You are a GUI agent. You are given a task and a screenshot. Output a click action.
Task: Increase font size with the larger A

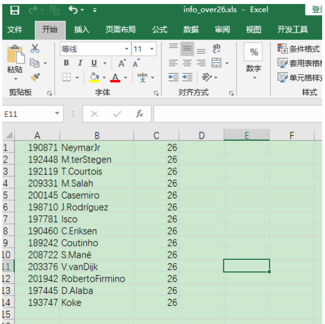click(122, 63)
